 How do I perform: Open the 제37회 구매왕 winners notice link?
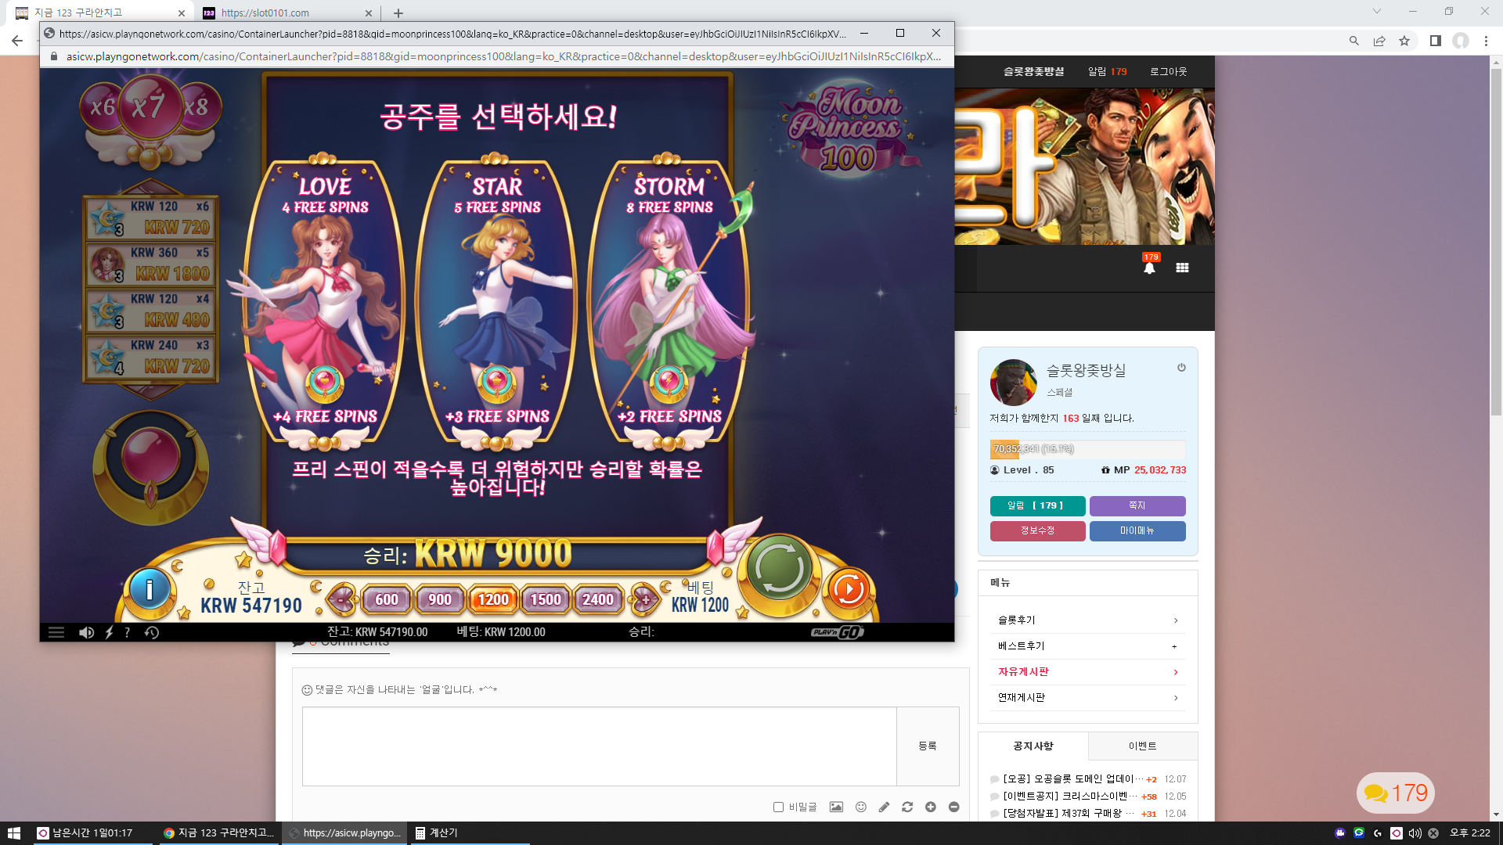coord(1069,814)
